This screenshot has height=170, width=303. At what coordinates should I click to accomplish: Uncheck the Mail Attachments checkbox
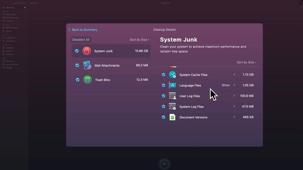coord(77,65)
